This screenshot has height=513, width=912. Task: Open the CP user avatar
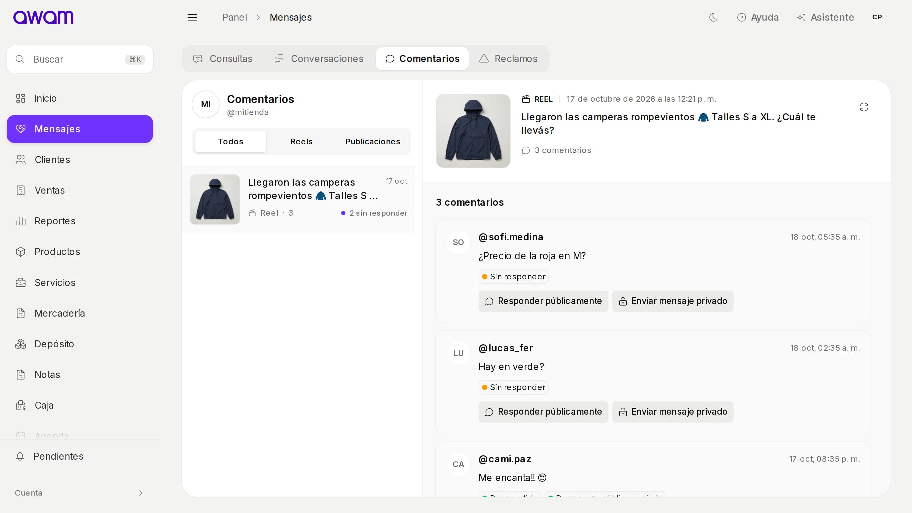[x=877, y=17]
